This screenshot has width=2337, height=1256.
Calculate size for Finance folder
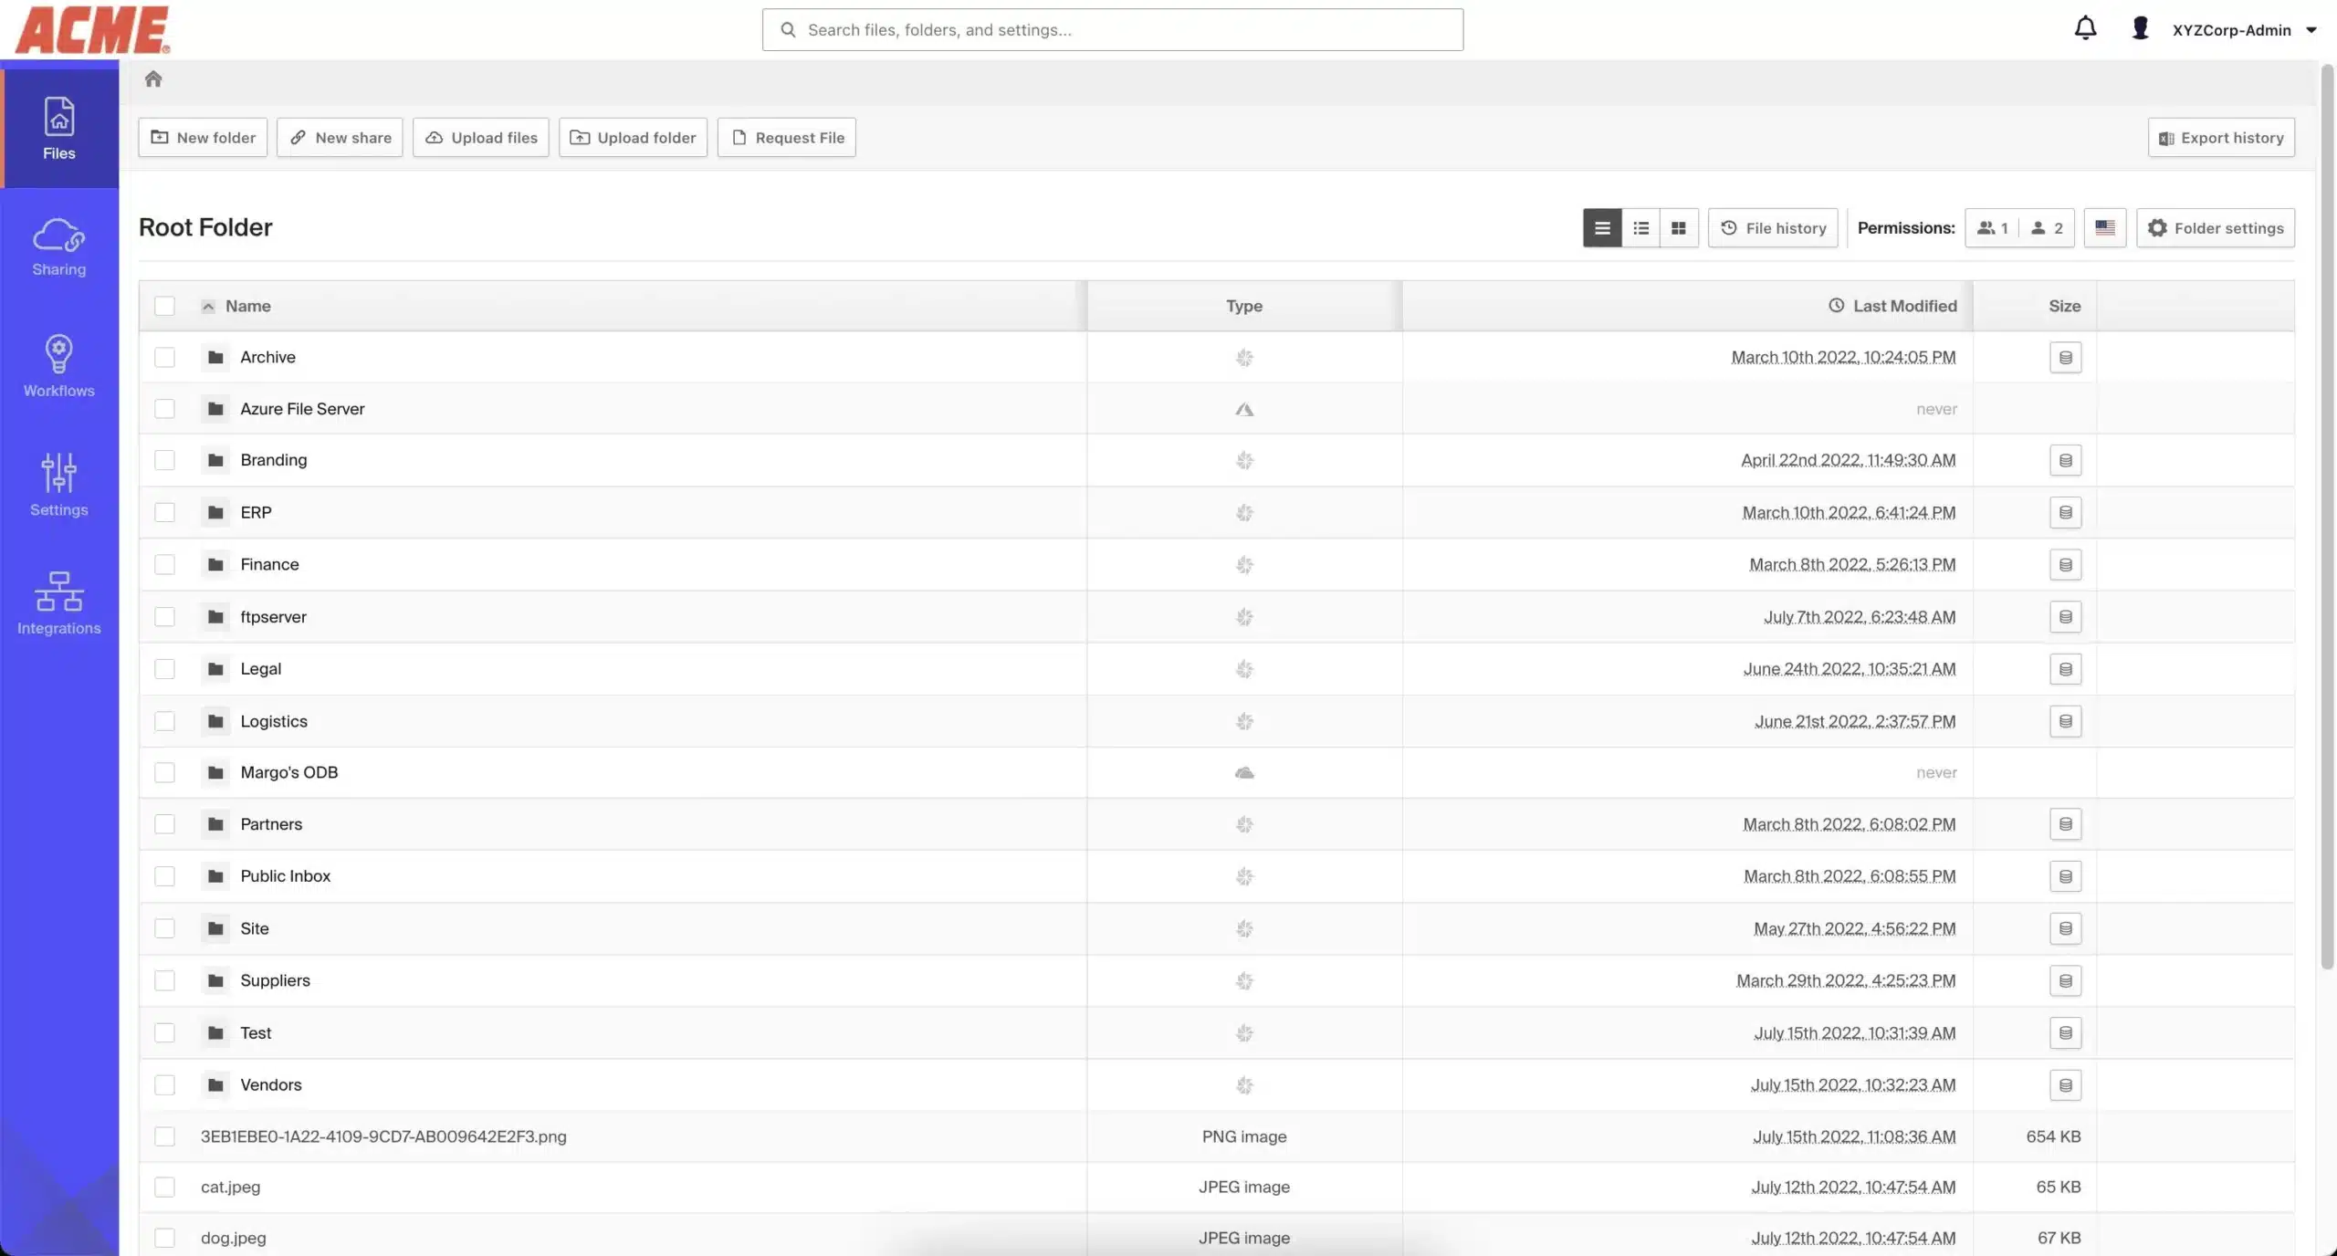coord(2065,564)
